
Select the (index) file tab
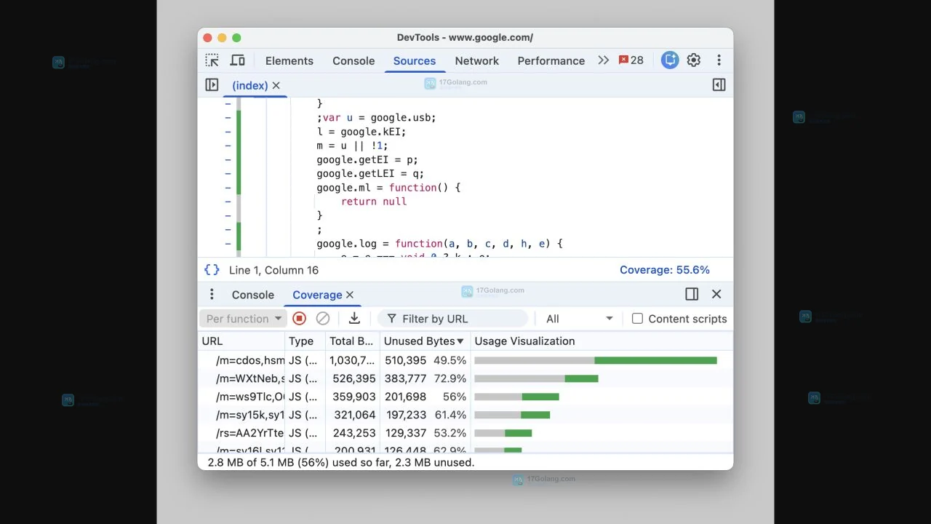click(x=250, y=86)
